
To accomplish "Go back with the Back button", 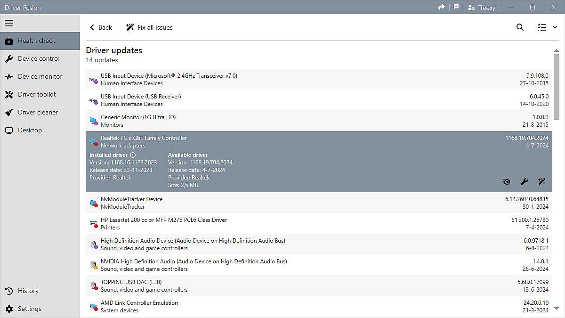I will 101,27.
